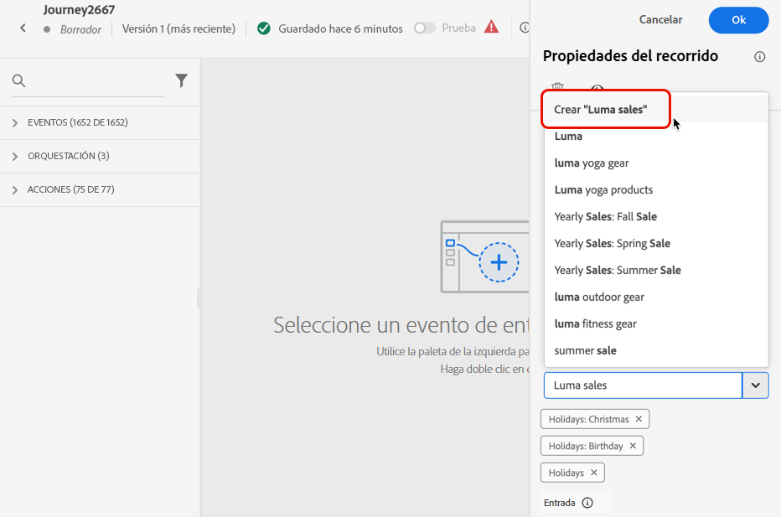Image resolution: width=781 pixels, height=517 pixels.
Task: Toggle the tags combo box dropdown arrow
Action: click(x=756, y=385)
